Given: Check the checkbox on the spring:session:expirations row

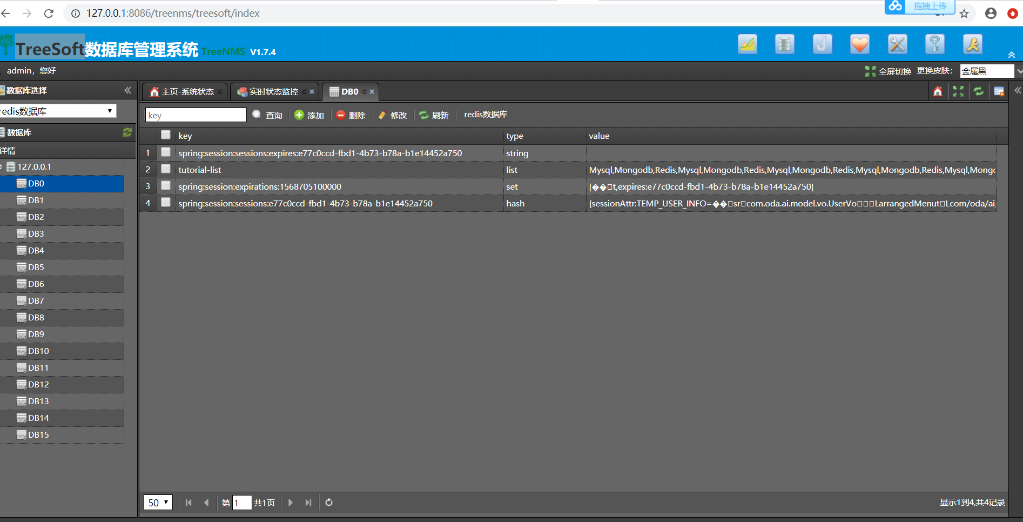Looking at the screenshot, I should tap(166, 185).
